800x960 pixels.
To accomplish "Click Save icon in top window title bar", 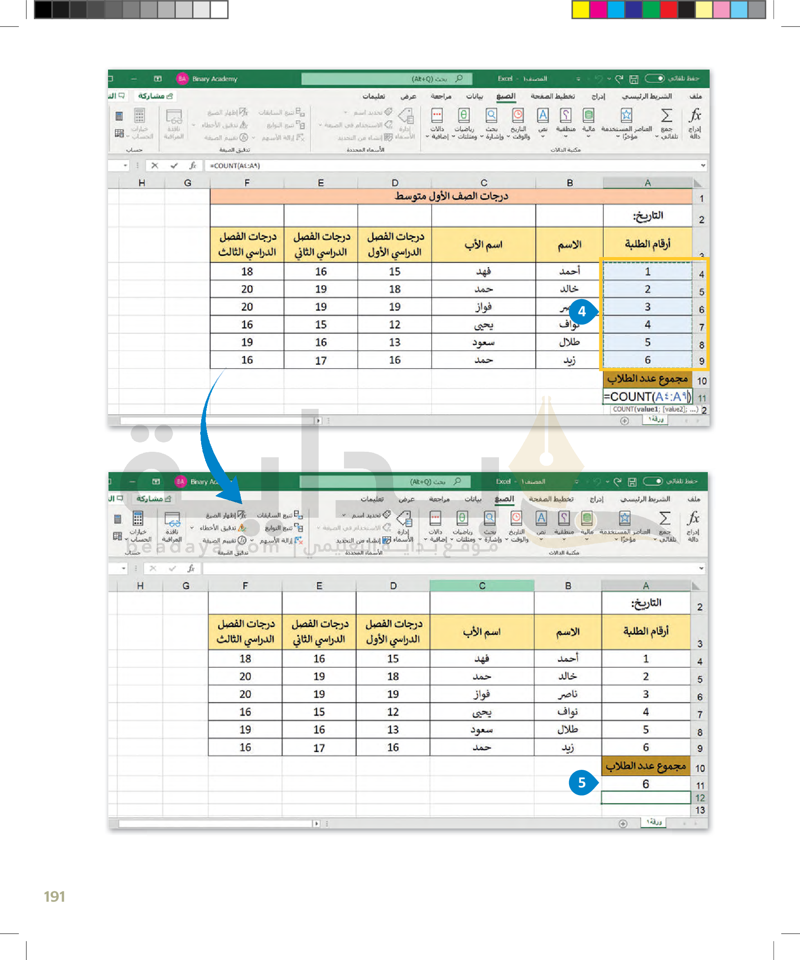I will coord(634,79).
